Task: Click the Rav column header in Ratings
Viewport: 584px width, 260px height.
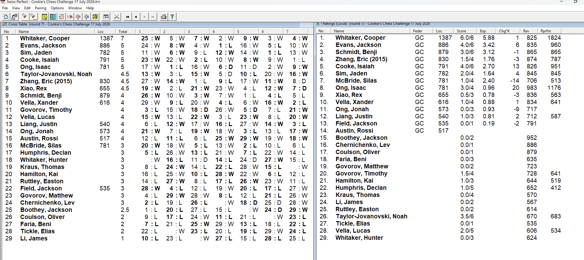Action: tap(529, 31)
